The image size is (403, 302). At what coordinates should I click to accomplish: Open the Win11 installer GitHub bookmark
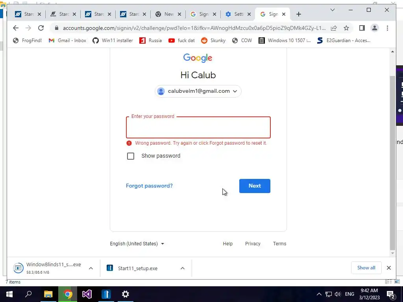tap(113, 41)
